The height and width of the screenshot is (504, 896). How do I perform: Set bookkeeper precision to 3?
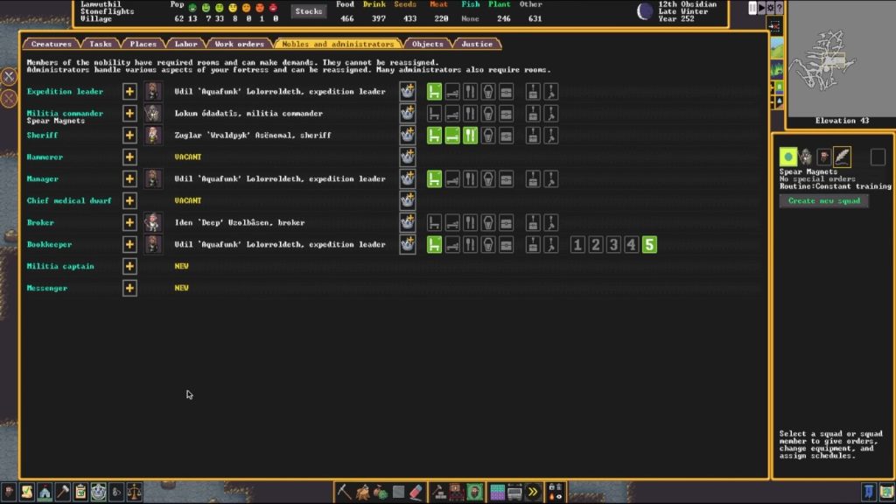613,245
